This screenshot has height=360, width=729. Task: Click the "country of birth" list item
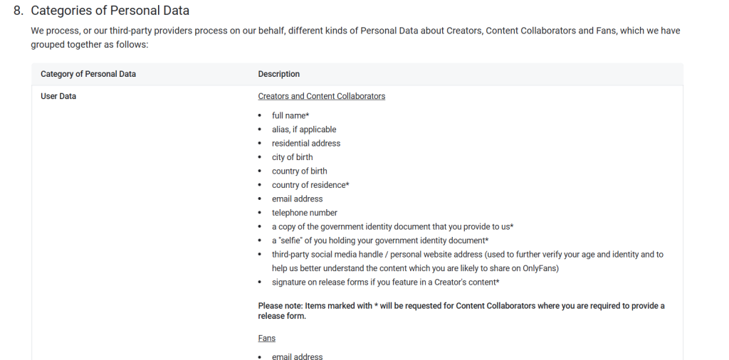pyautogui.click(x=300, y=171)
